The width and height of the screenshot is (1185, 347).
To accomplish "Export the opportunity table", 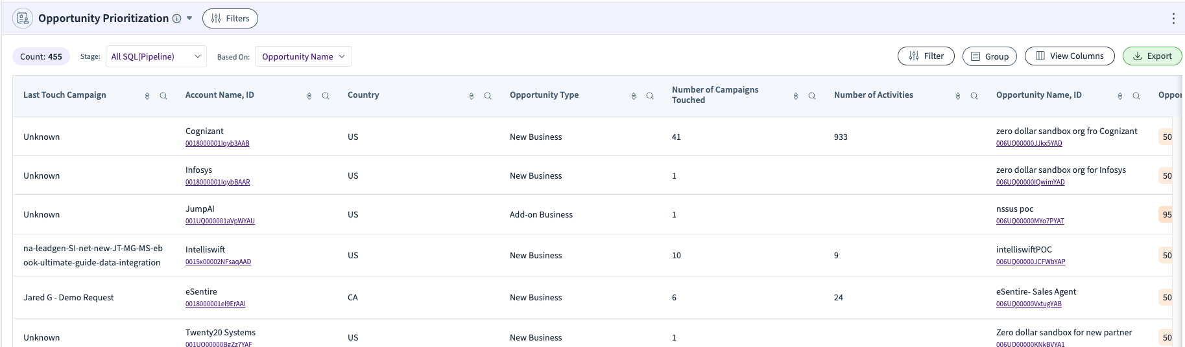I will 1152,56.
